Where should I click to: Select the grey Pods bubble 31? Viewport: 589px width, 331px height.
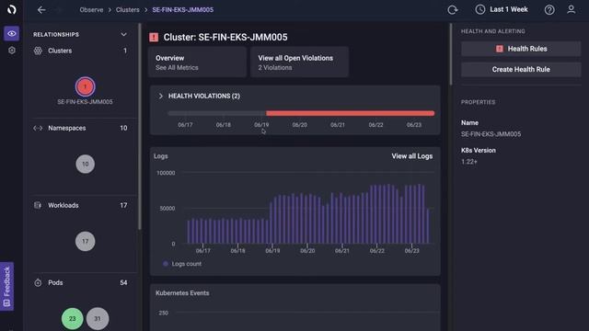pyautogui.click(x=98, y=319)
